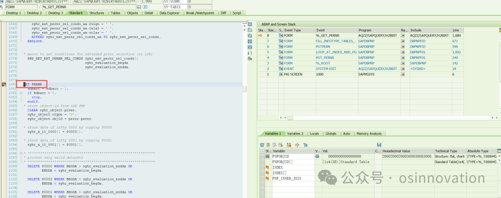Click the close-tool icon atop the vertical tool strip
The image size is (501, 198).
pyautogui.click(x=250, y=24)
